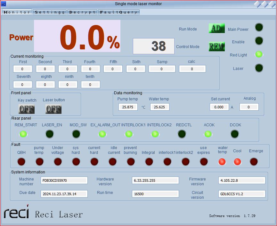Open the Settings tab
Viewport: 277px width, 226px height.
point(50,12)
